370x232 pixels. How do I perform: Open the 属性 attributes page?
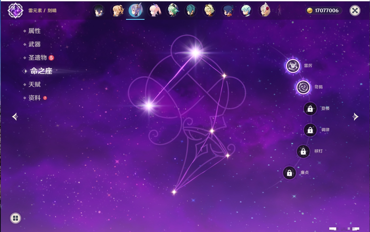[34, 31]
